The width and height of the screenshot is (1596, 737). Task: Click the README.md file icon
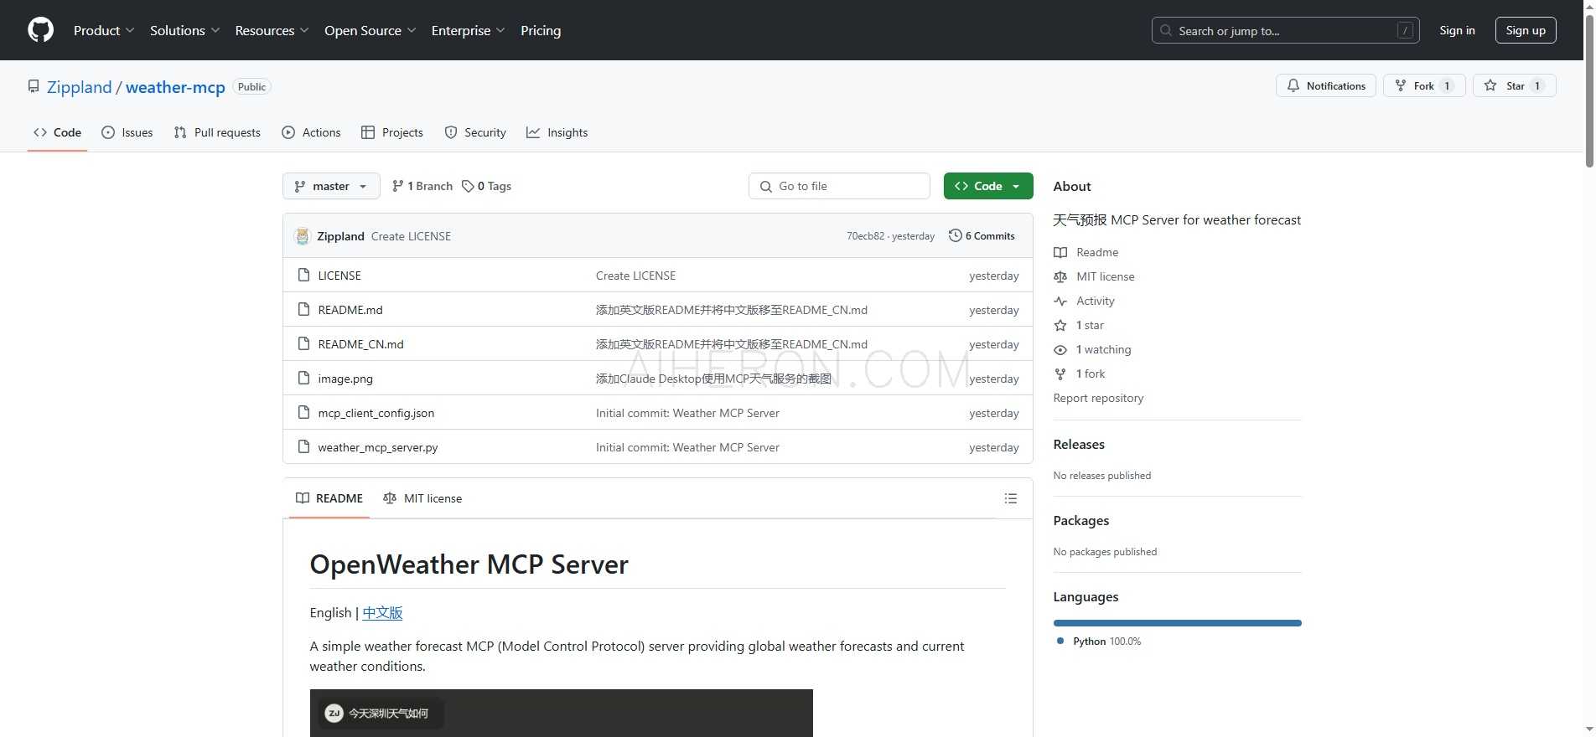304,309
